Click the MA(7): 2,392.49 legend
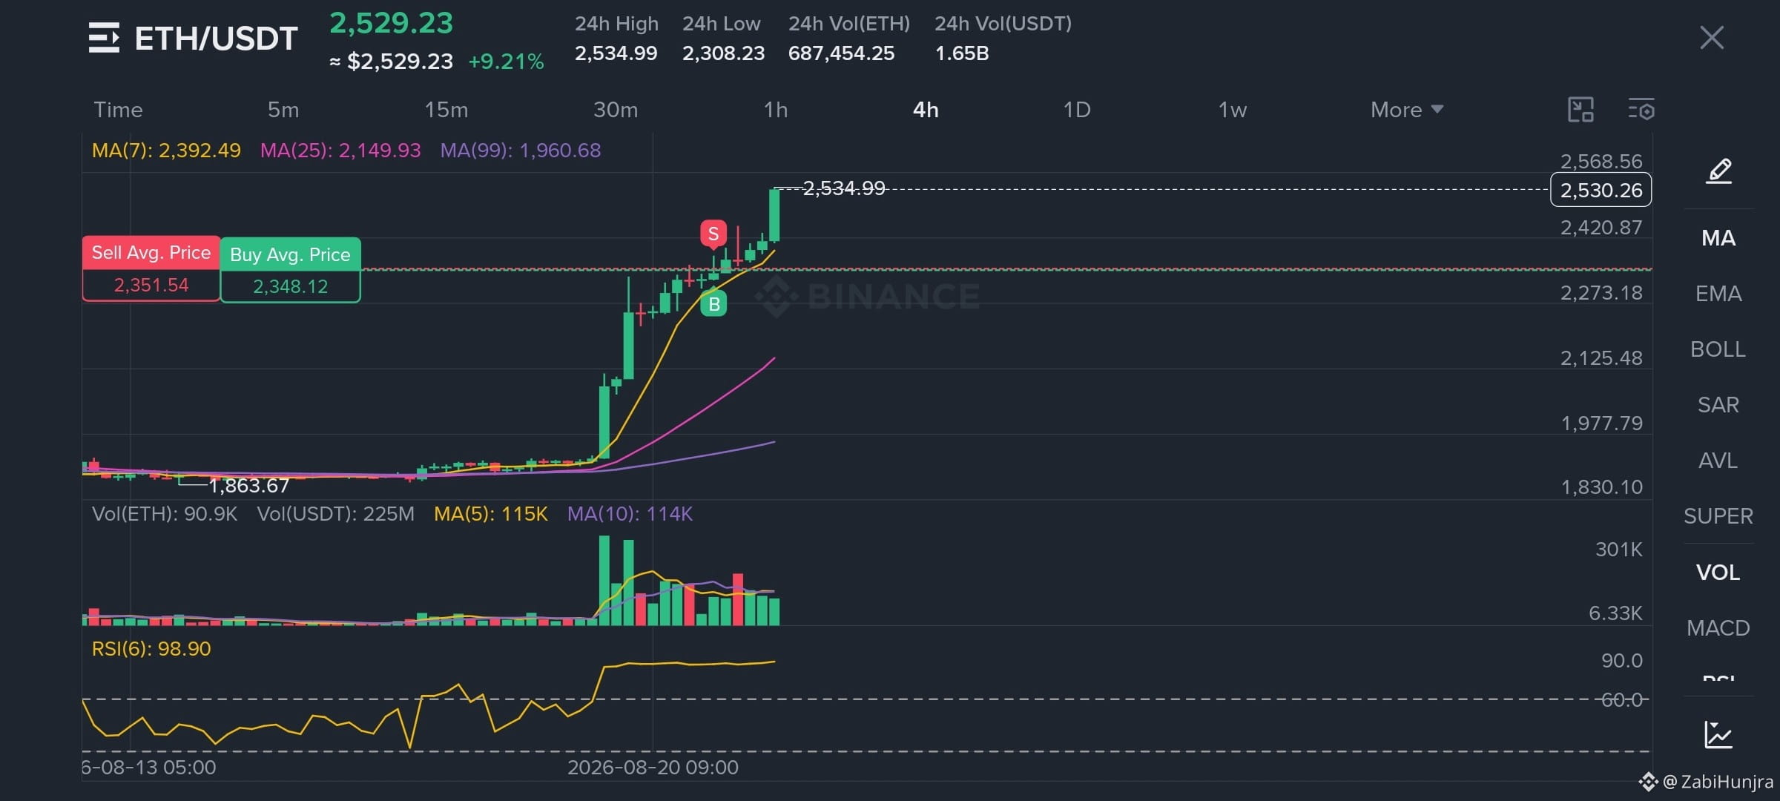 (x=166, y=151)
